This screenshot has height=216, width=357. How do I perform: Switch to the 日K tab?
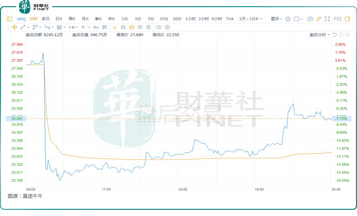coord(59,19)
